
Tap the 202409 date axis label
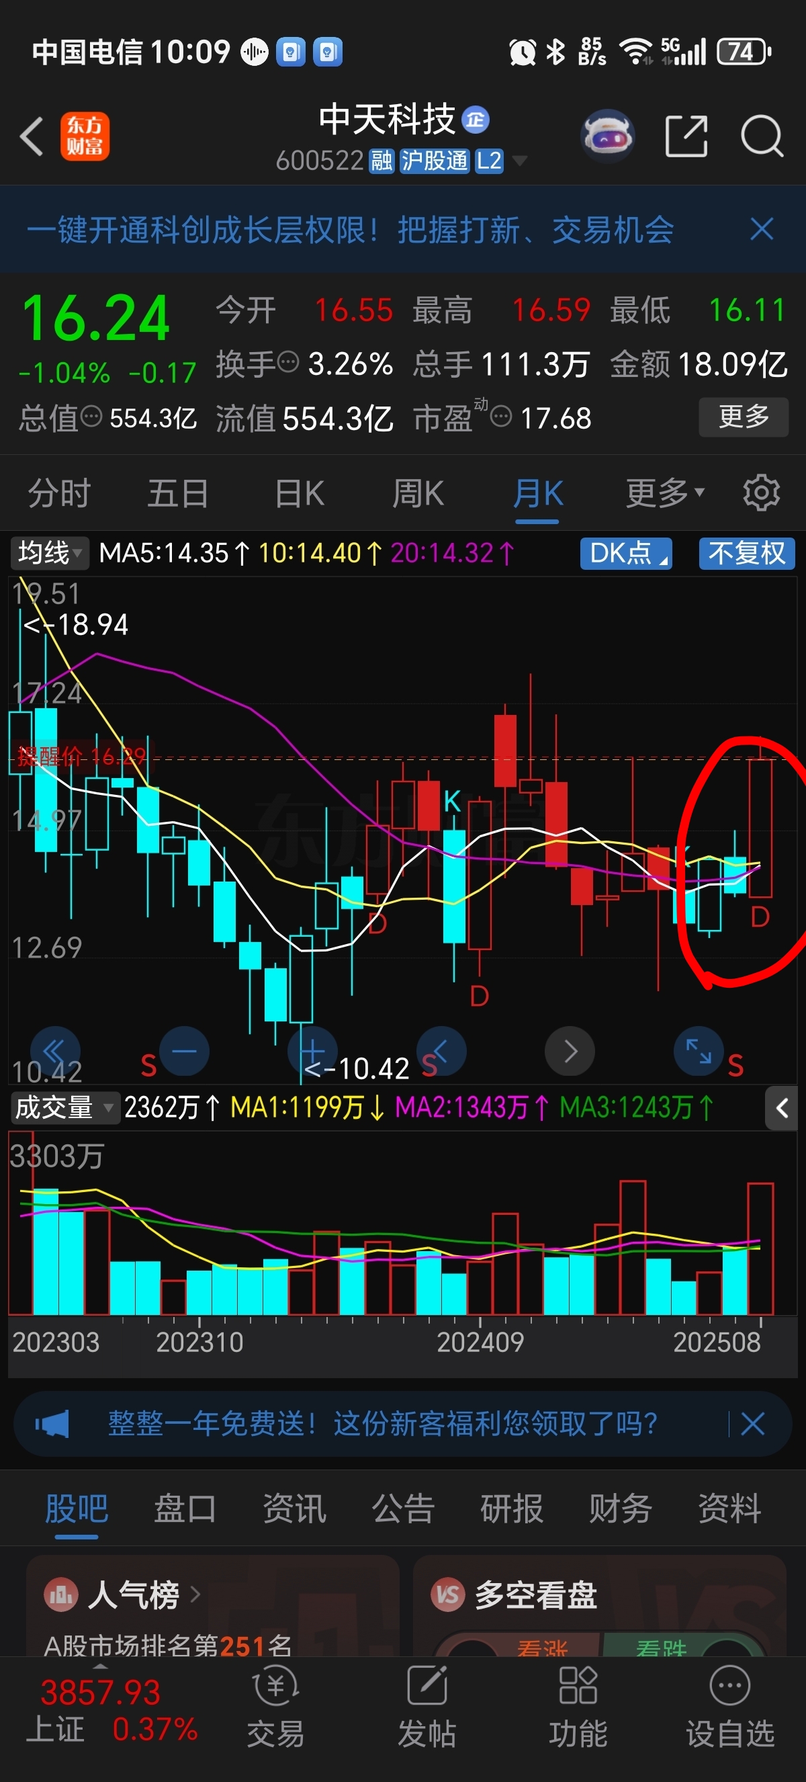pos(480,1342)
